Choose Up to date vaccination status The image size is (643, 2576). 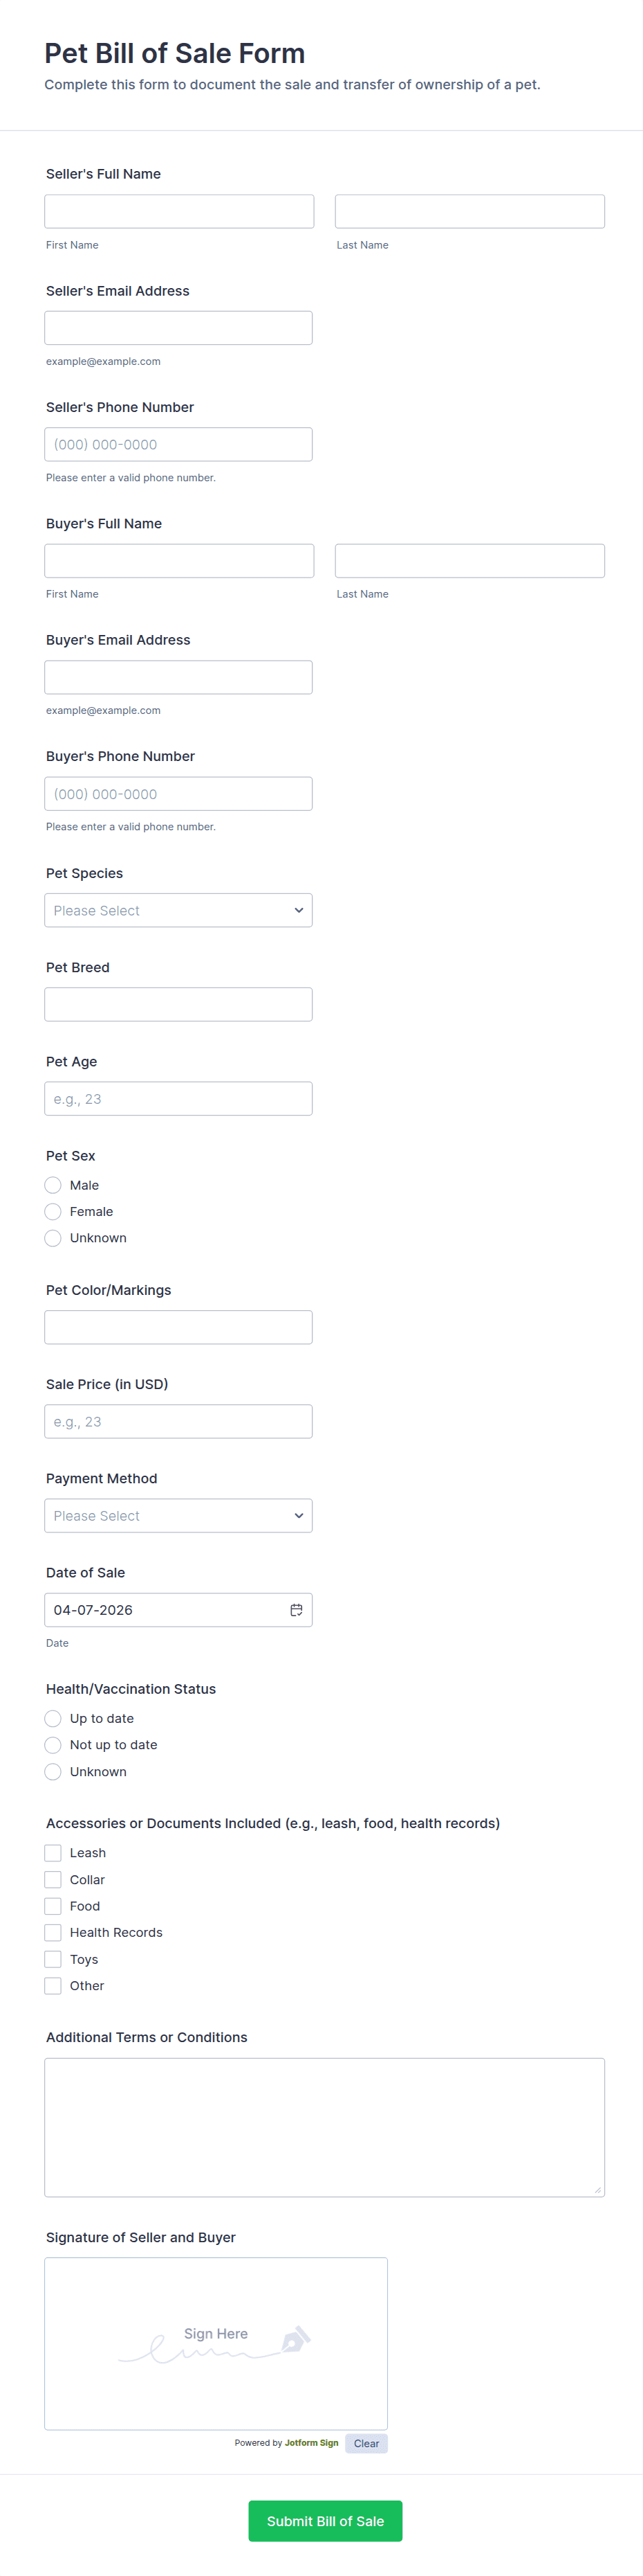[53, 1719]
